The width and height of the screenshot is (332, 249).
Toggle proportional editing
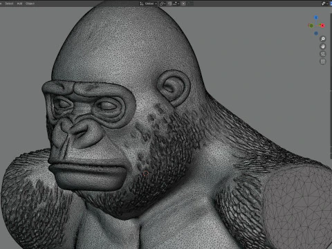184,3
